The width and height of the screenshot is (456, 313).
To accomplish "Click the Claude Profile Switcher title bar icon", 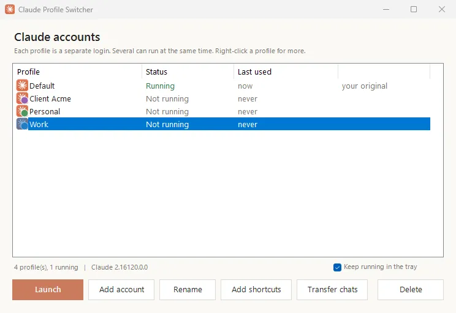I will click(x=10, y=9).
